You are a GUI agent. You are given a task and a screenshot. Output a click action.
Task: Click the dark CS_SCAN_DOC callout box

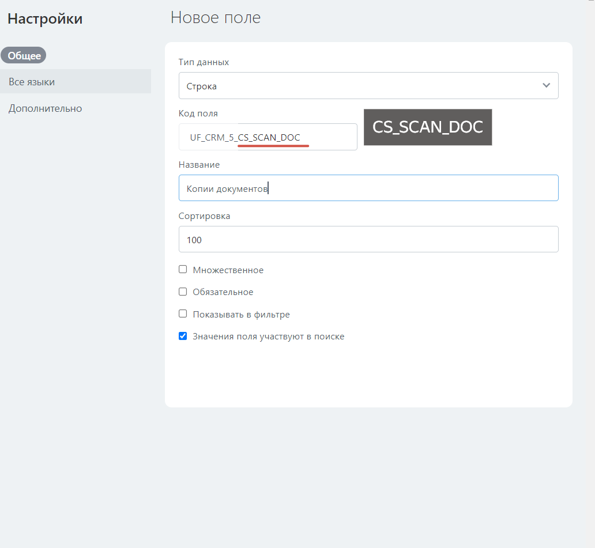click(427, 127)
